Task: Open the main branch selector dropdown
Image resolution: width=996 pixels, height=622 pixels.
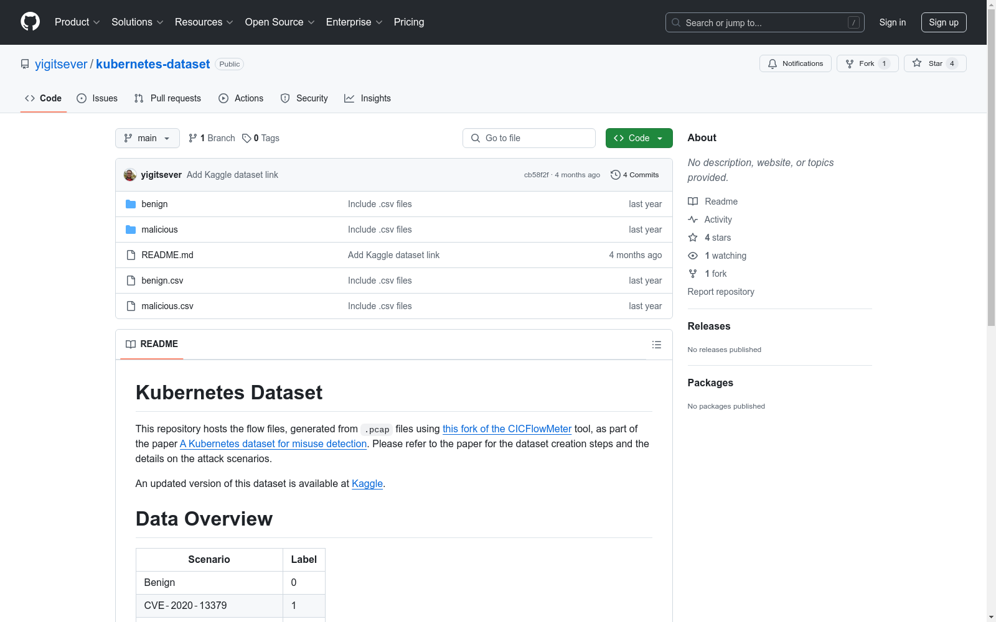Action: click(x=148, y=138)
